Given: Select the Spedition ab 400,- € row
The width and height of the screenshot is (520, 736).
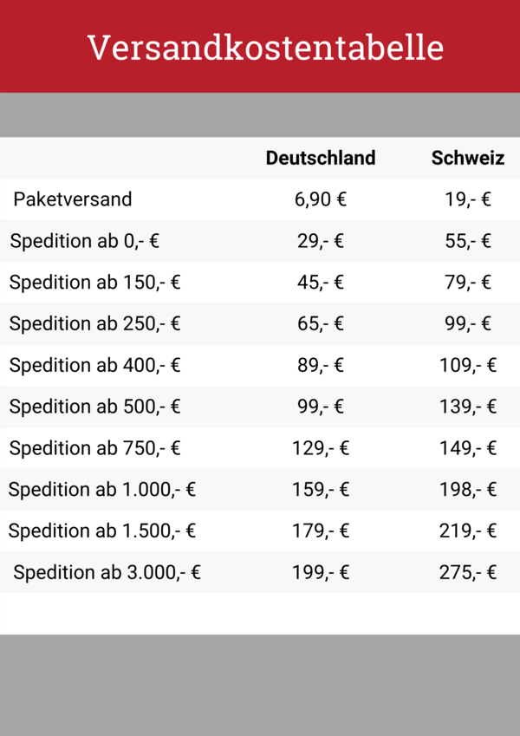Looking at the screenshot, I should [260, 365].
